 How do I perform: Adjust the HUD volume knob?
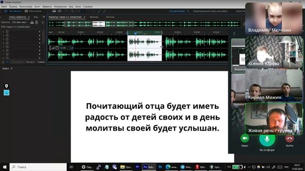tap(57, 48)
